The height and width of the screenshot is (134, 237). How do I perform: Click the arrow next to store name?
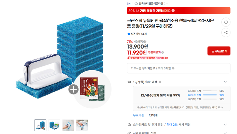click(166, 4)
